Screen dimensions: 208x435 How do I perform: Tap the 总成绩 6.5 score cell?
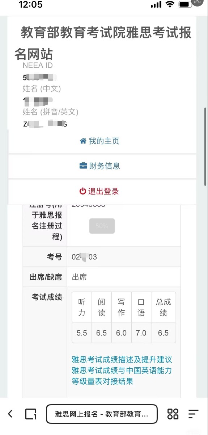coord(164,333)
